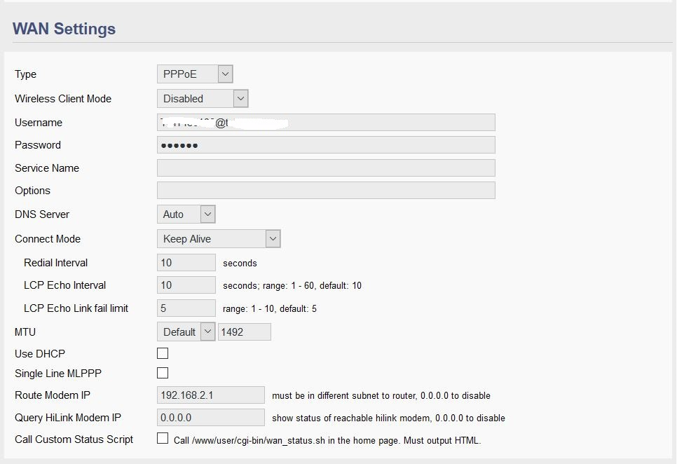Tick the Single Line MLPPP checkbox

point(163,373)
